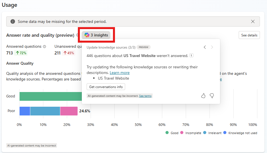Toggle Good legend color dot

pos(167,133)
